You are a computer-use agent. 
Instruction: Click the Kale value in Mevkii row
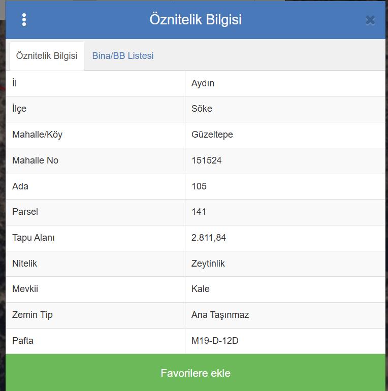[201, 289]
